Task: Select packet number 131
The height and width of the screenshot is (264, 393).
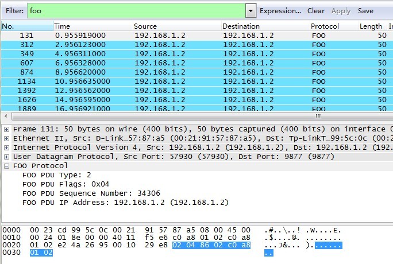Action: pyautogui.click(x=196, y=36)
